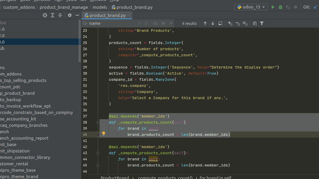The width and height of the screenshot is (319, 179).
Task: Open results in Find window icon
Action: [x=220, y=23]
